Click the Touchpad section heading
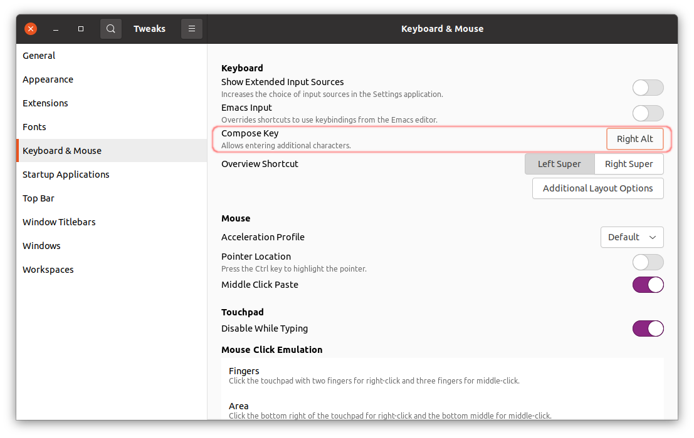This screenshot has width=694, height=438. 243,312
